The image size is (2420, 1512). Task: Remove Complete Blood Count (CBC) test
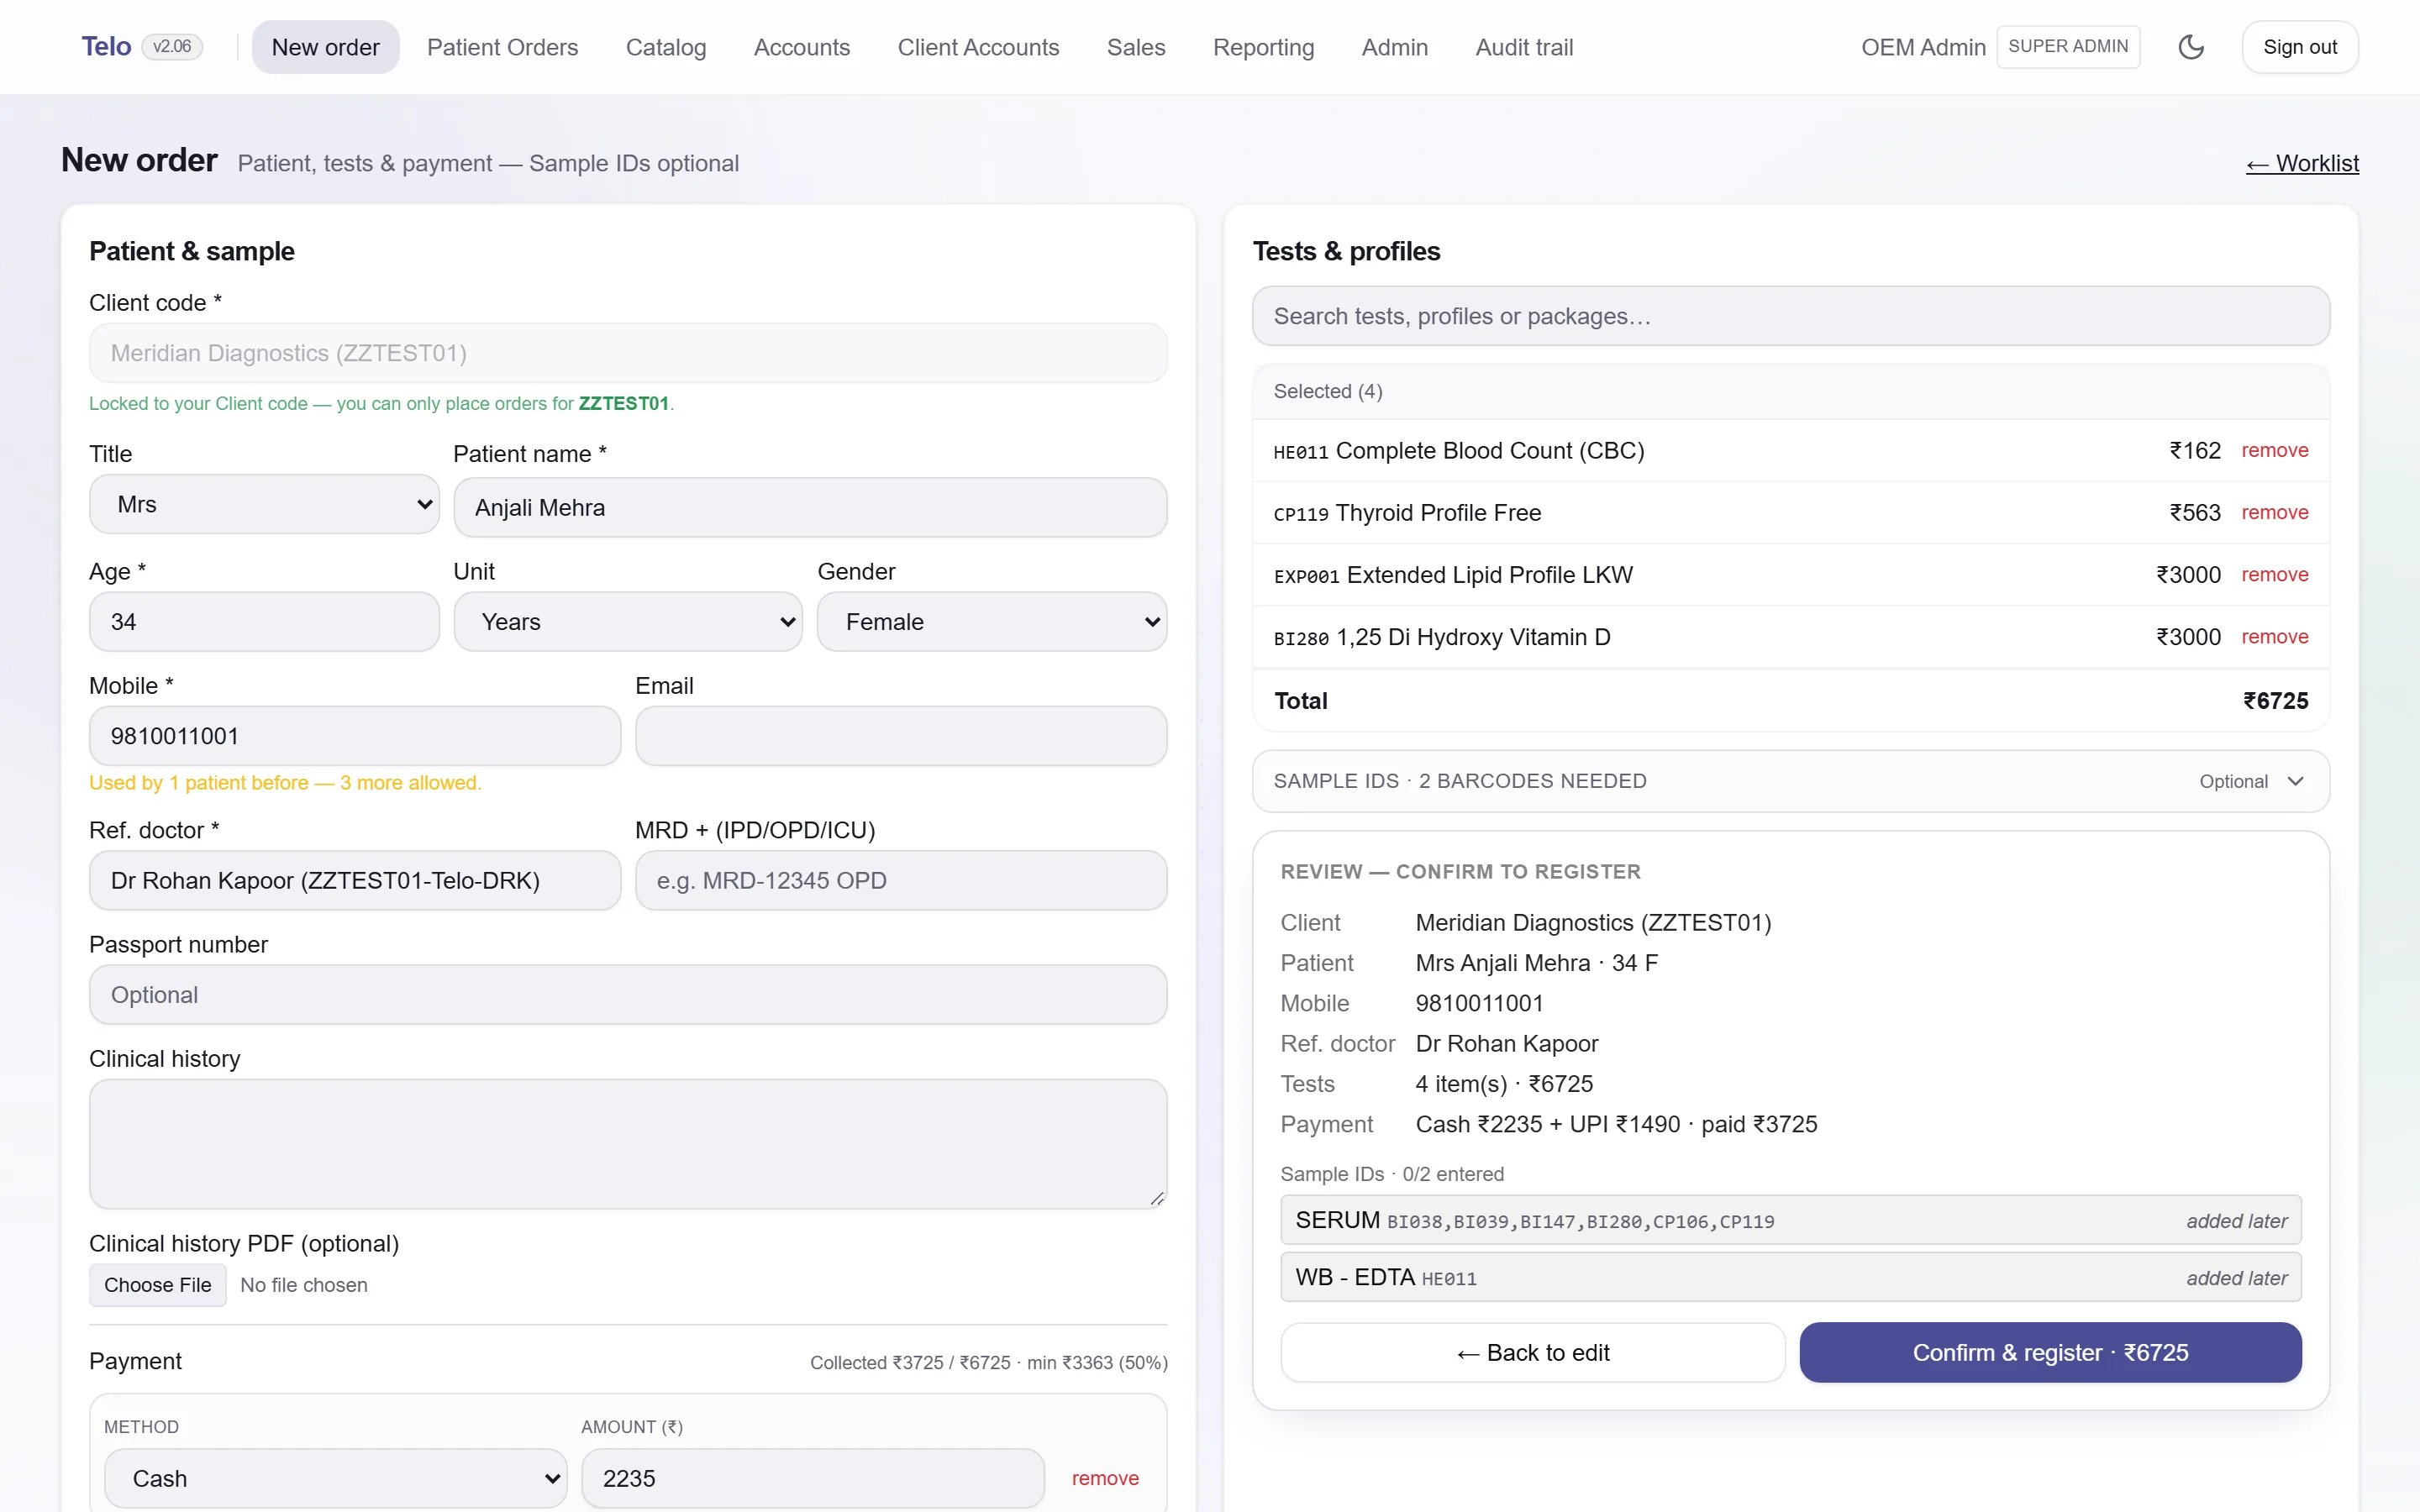2274,450
